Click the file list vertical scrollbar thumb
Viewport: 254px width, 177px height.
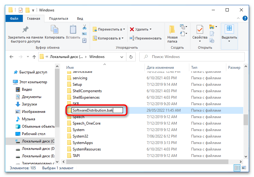pyautogui.click(x=246, y=120)
